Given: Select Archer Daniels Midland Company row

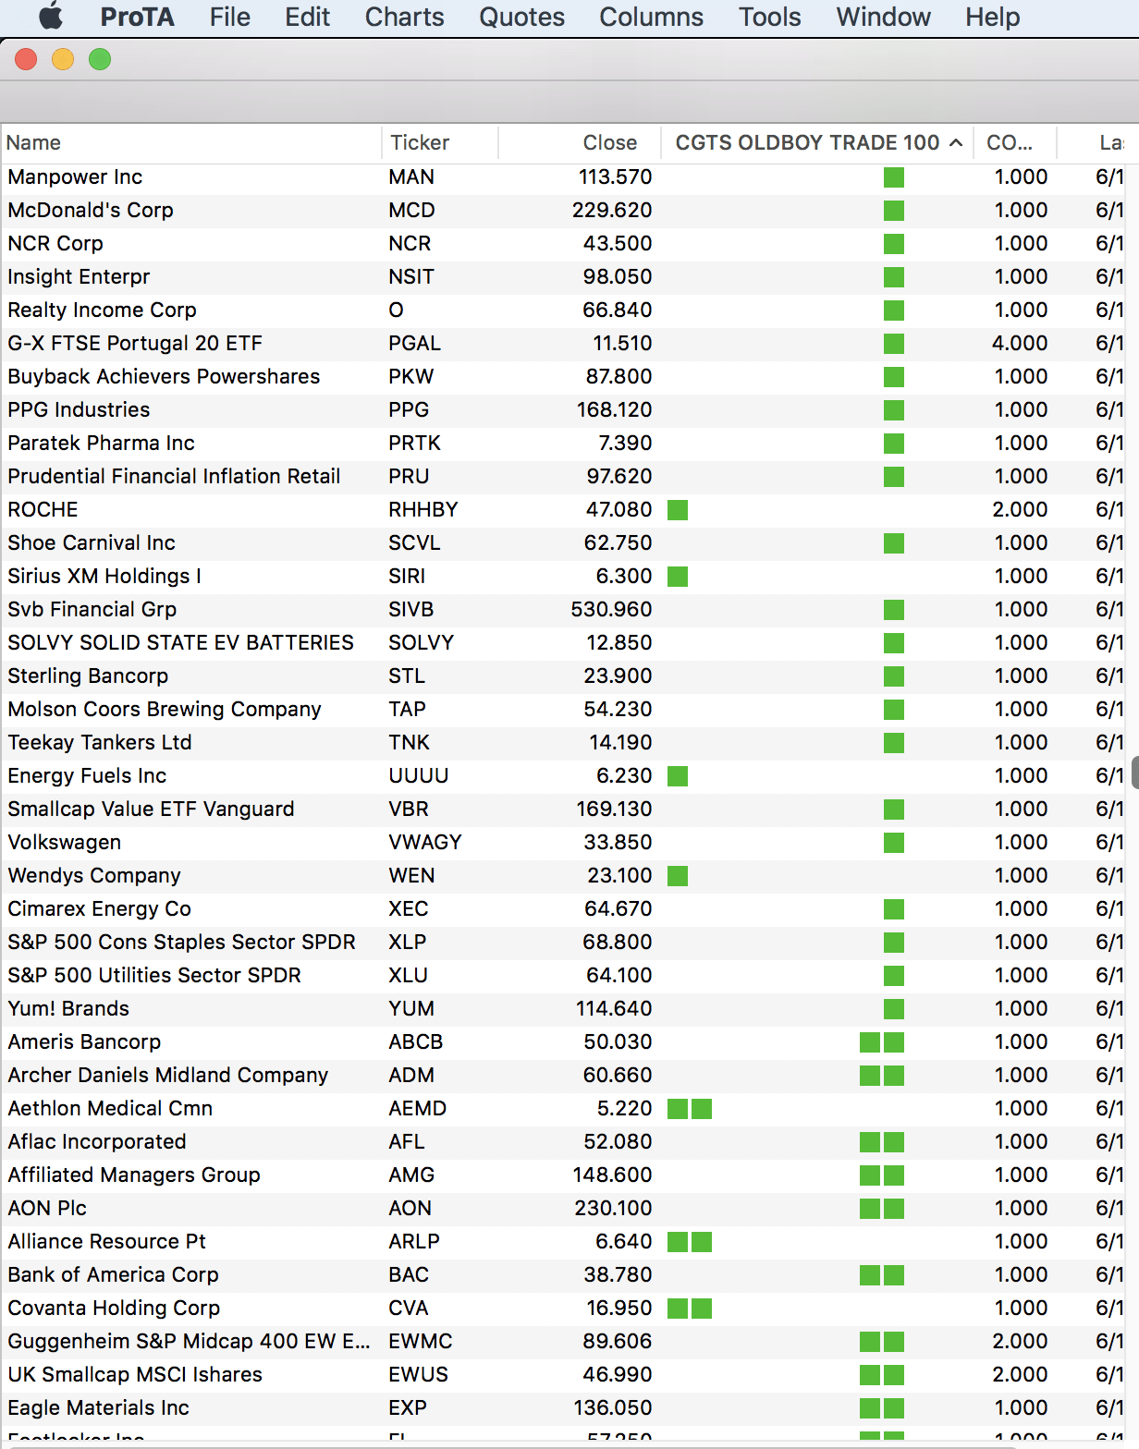Looking at the screenshot, I should (563, 1076).
